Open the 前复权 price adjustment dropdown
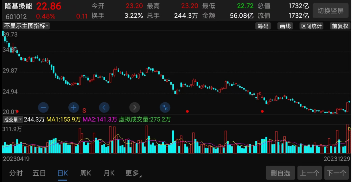The width and height of the screenshot is (355, 182). coord(340,26)
